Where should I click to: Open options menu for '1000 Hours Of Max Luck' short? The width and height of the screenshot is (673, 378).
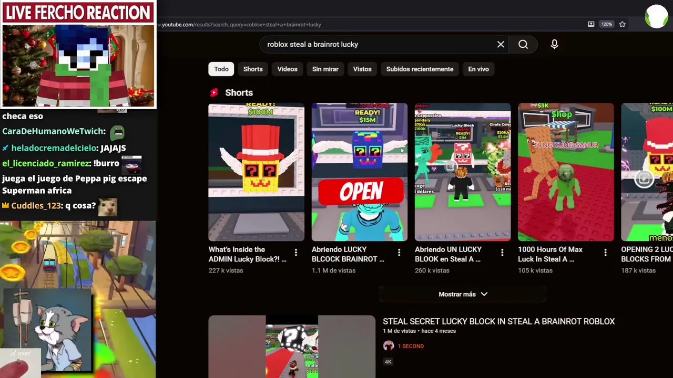pyautogui.click(x=605, y=253)
